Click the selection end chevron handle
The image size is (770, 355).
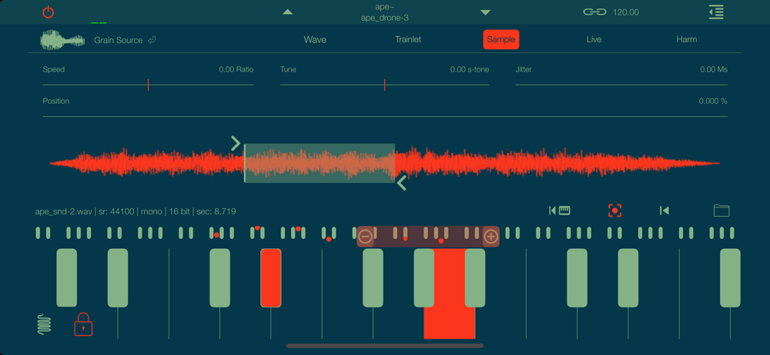tap(402, 183)
